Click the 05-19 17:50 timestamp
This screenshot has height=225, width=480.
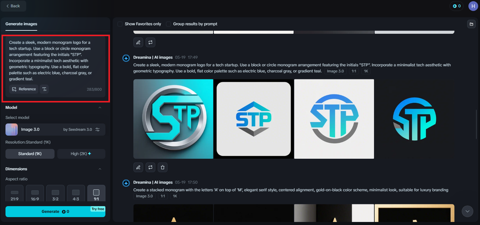[x=186, y=182]
